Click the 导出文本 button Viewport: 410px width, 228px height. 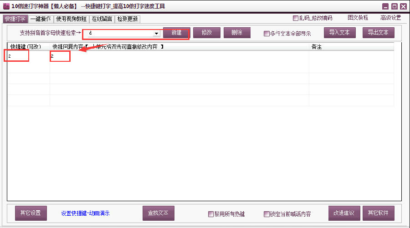379,33
